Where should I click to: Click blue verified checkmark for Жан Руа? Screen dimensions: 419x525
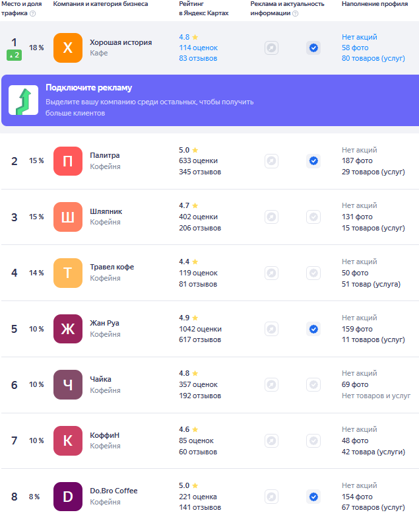313,329
